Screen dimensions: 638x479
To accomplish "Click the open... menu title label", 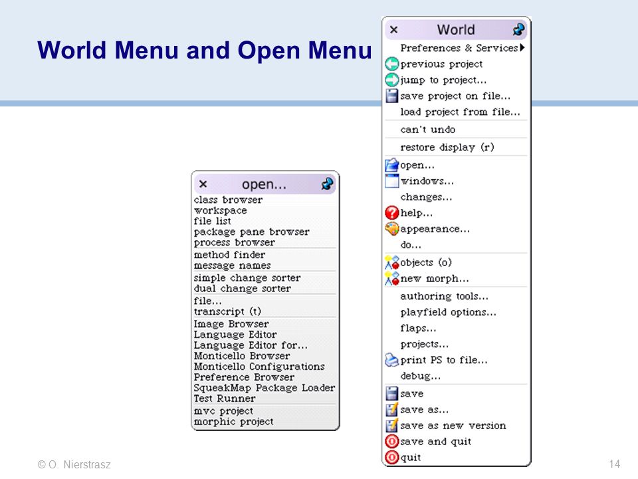I will [x=264, y=184].
